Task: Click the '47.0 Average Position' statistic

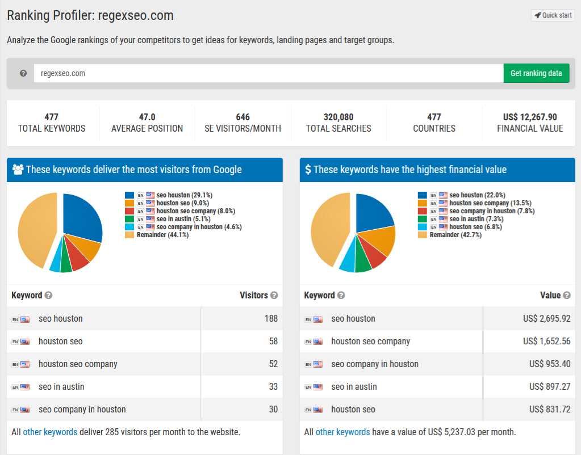Action: [147, 123]
